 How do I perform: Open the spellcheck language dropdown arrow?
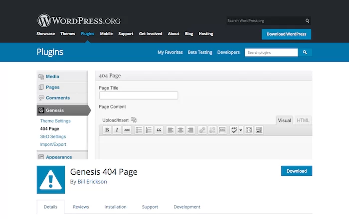[241, 130]
